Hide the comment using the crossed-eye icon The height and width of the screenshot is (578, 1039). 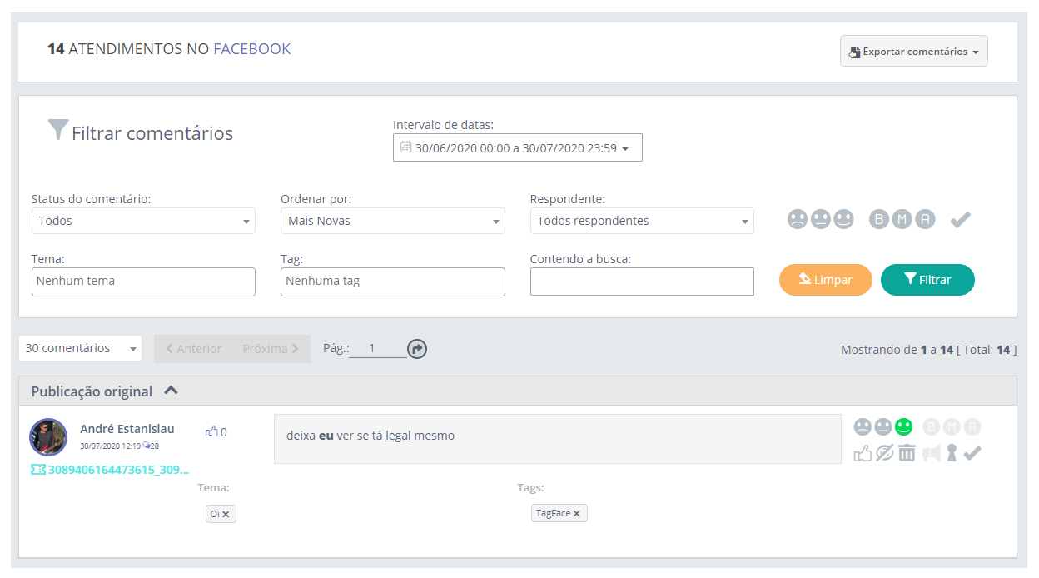[884, 453]
